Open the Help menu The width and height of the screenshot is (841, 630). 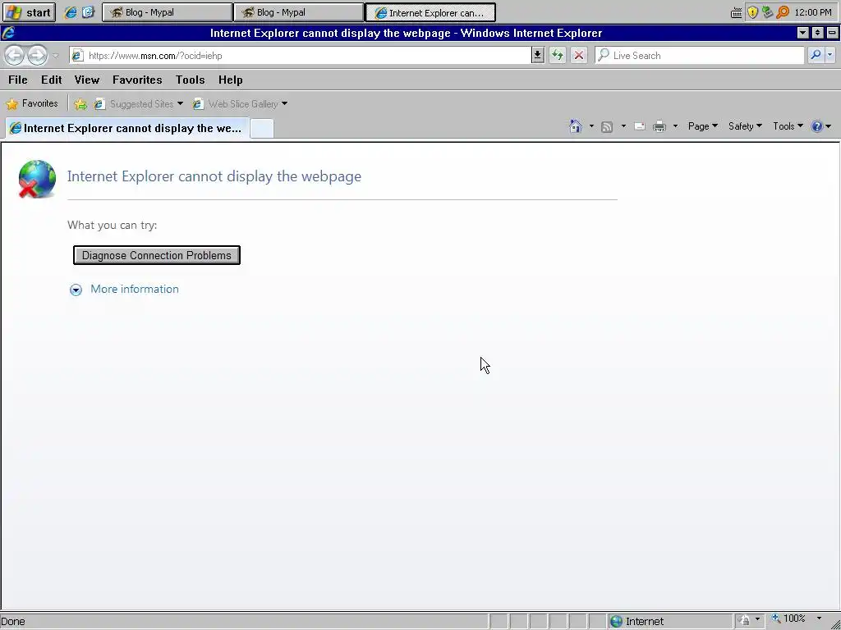pos(231,80)
